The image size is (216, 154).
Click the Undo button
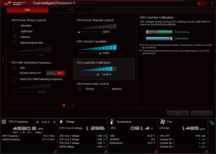pos(178,113)
